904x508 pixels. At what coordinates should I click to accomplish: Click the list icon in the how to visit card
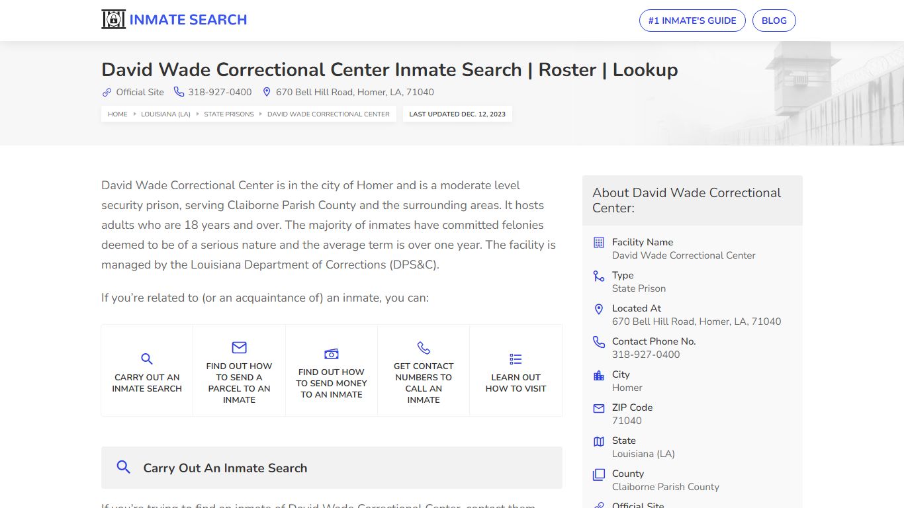coord(516,359)
